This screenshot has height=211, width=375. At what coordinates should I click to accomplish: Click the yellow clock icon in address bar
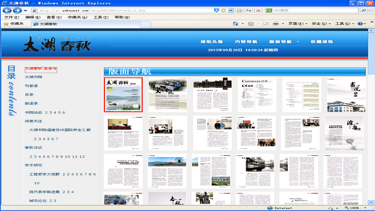pos(223,10)
